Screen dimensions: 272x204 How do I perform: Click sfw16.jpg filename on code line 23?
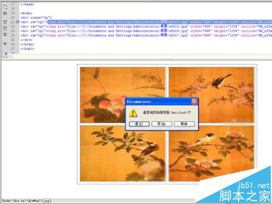point(178,31)
